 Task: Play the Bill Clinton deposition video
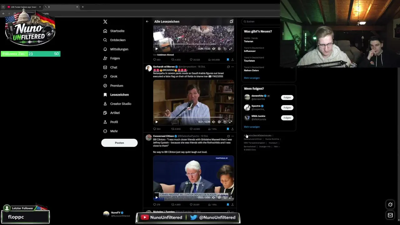157,197
